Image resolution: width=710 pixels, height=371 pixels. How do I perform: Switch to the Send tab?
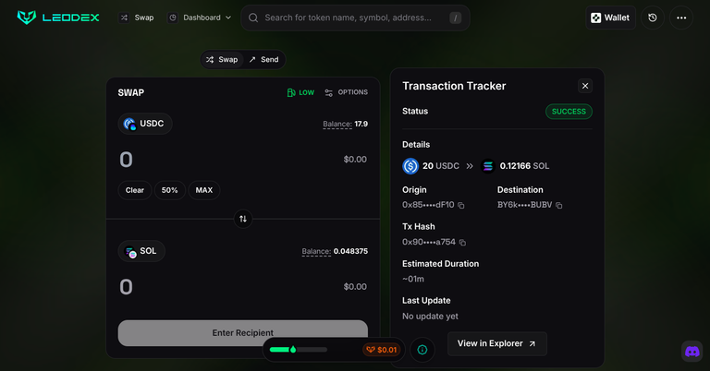click(263, 59)
